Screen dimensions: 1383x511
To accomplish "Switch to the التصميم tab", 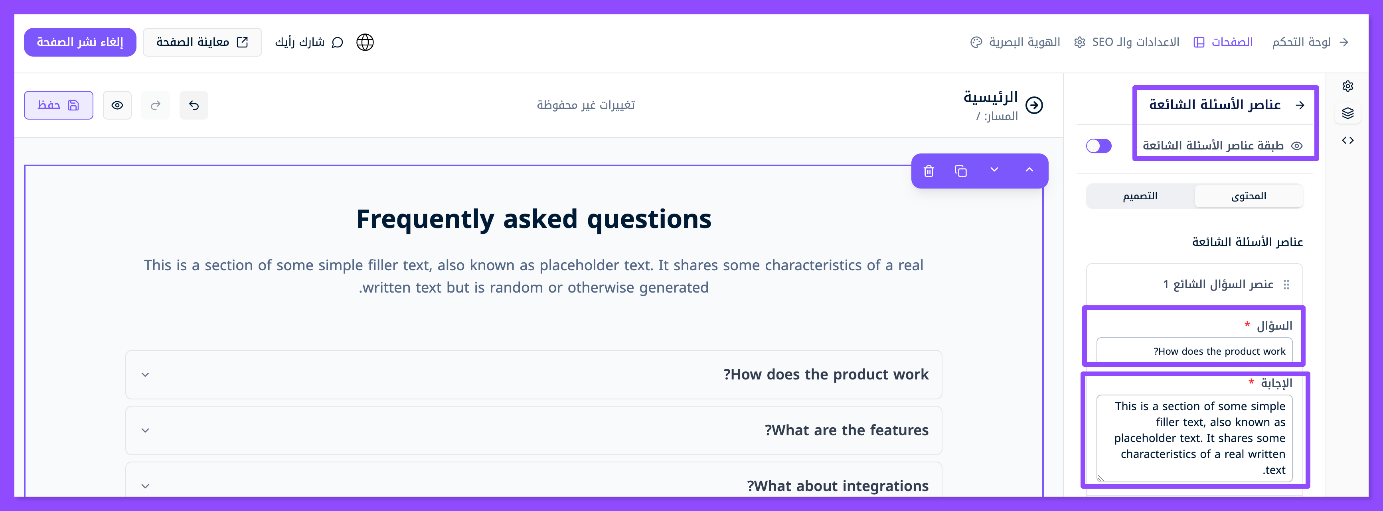I will pos(1140,196).
